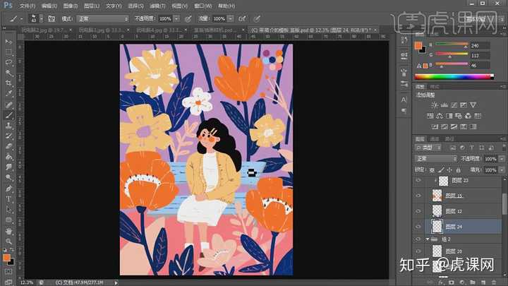Add a Curves adjustment
This screenshot has width=508, height=286.
pyautogui.click(x=454, y=105)
